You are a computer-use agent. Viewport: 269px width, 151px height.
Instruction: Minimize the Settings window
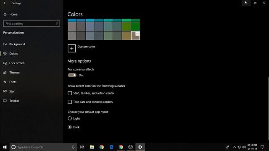coord(246,3)
